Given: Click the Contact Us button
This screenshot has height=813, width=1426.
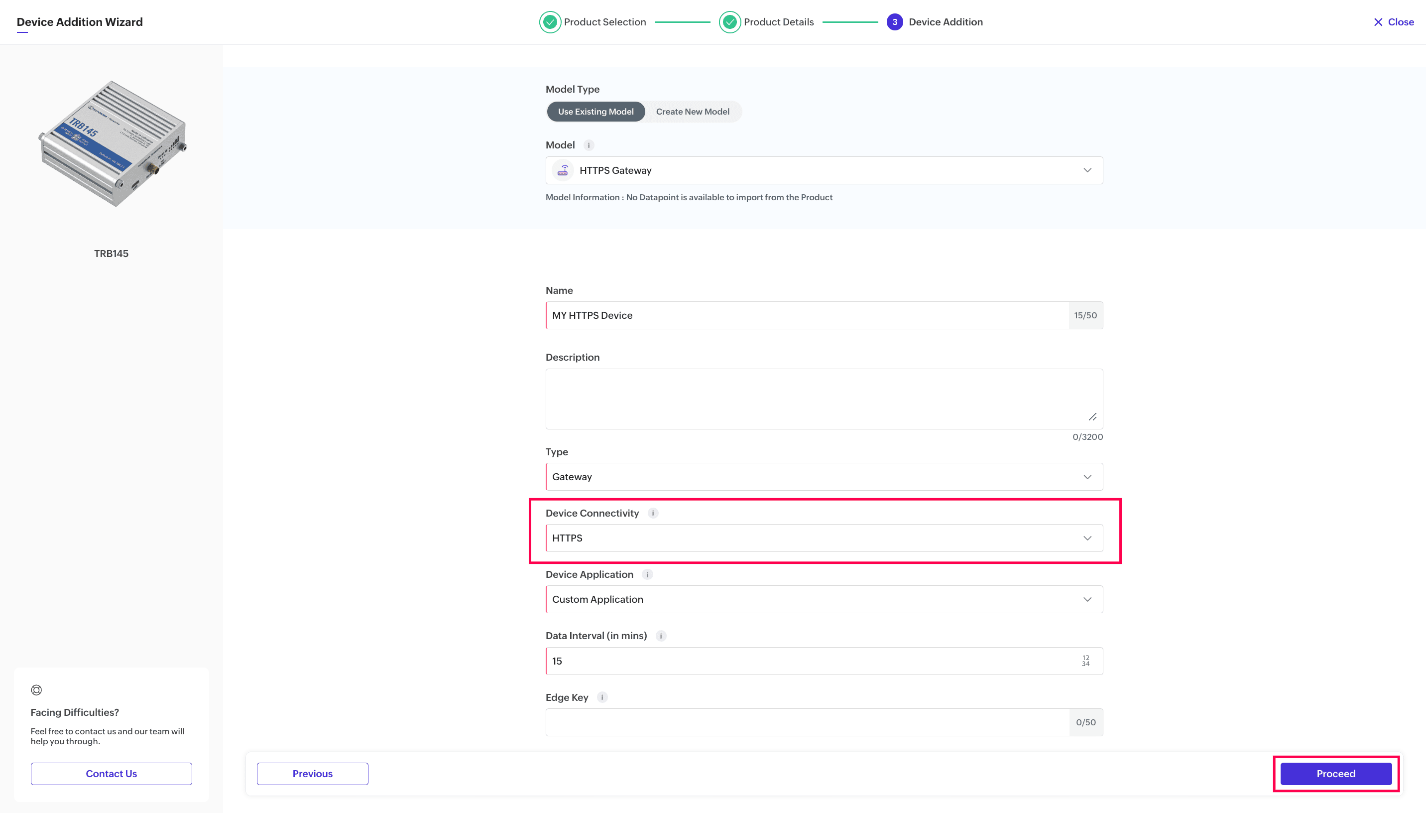Looking at the screenshot, I should (x=111, y=774).
